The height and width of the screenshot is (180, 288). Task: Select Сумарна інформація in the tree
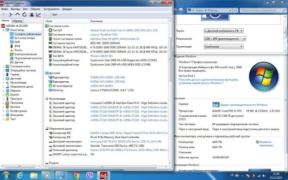tap(28, 34)
